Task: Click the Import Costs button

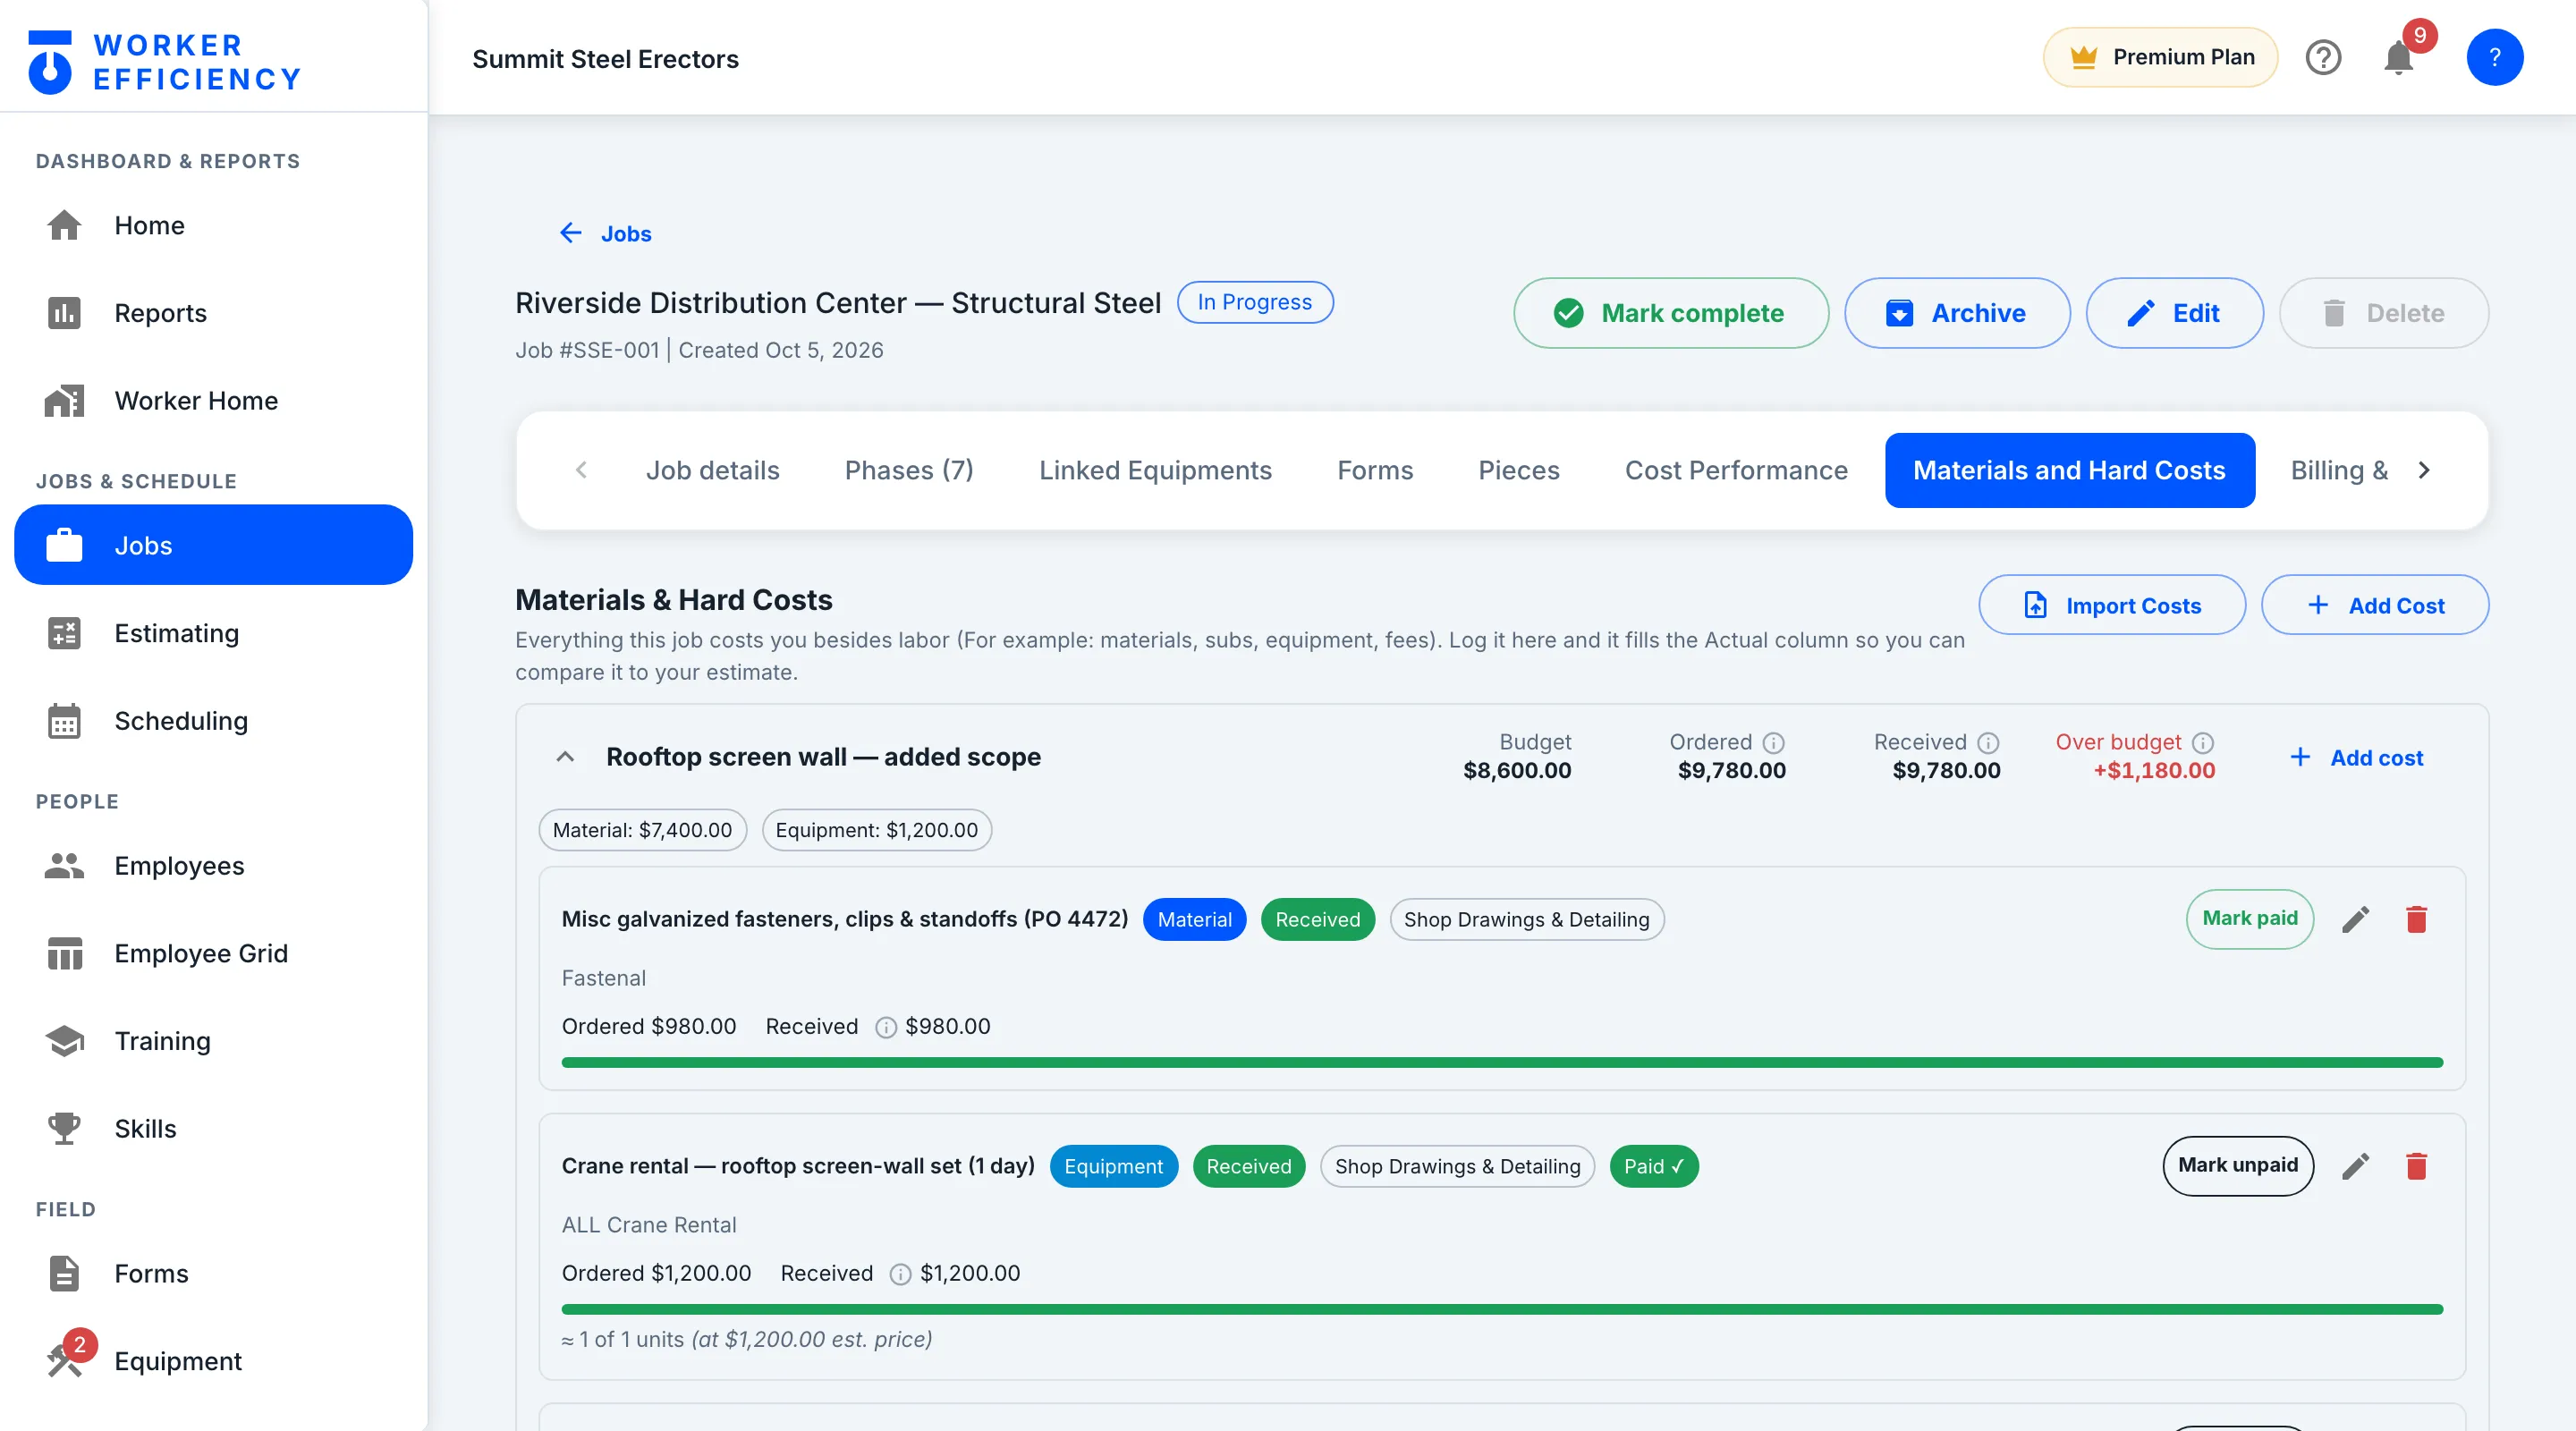Action: click(x=2111, y=605)
